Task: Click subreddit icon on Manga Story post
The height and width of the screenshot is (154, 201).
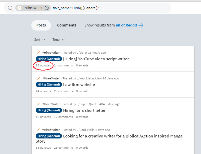Action: click(38, 130)
